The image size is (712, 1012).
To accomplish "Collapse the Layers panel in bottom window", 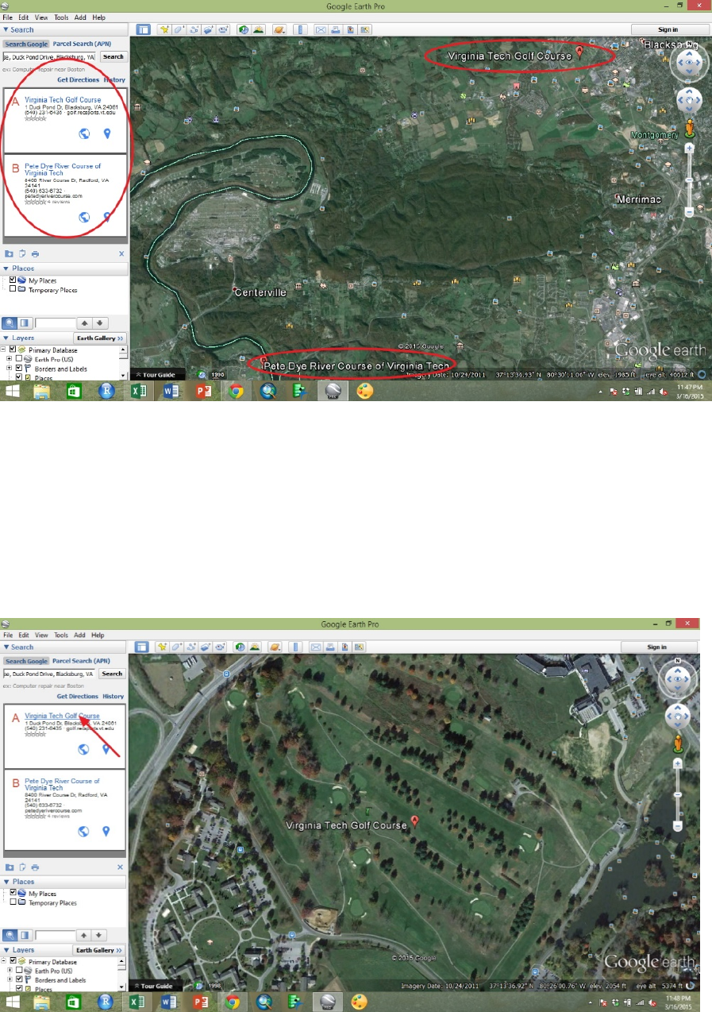I will pos(6,950).
